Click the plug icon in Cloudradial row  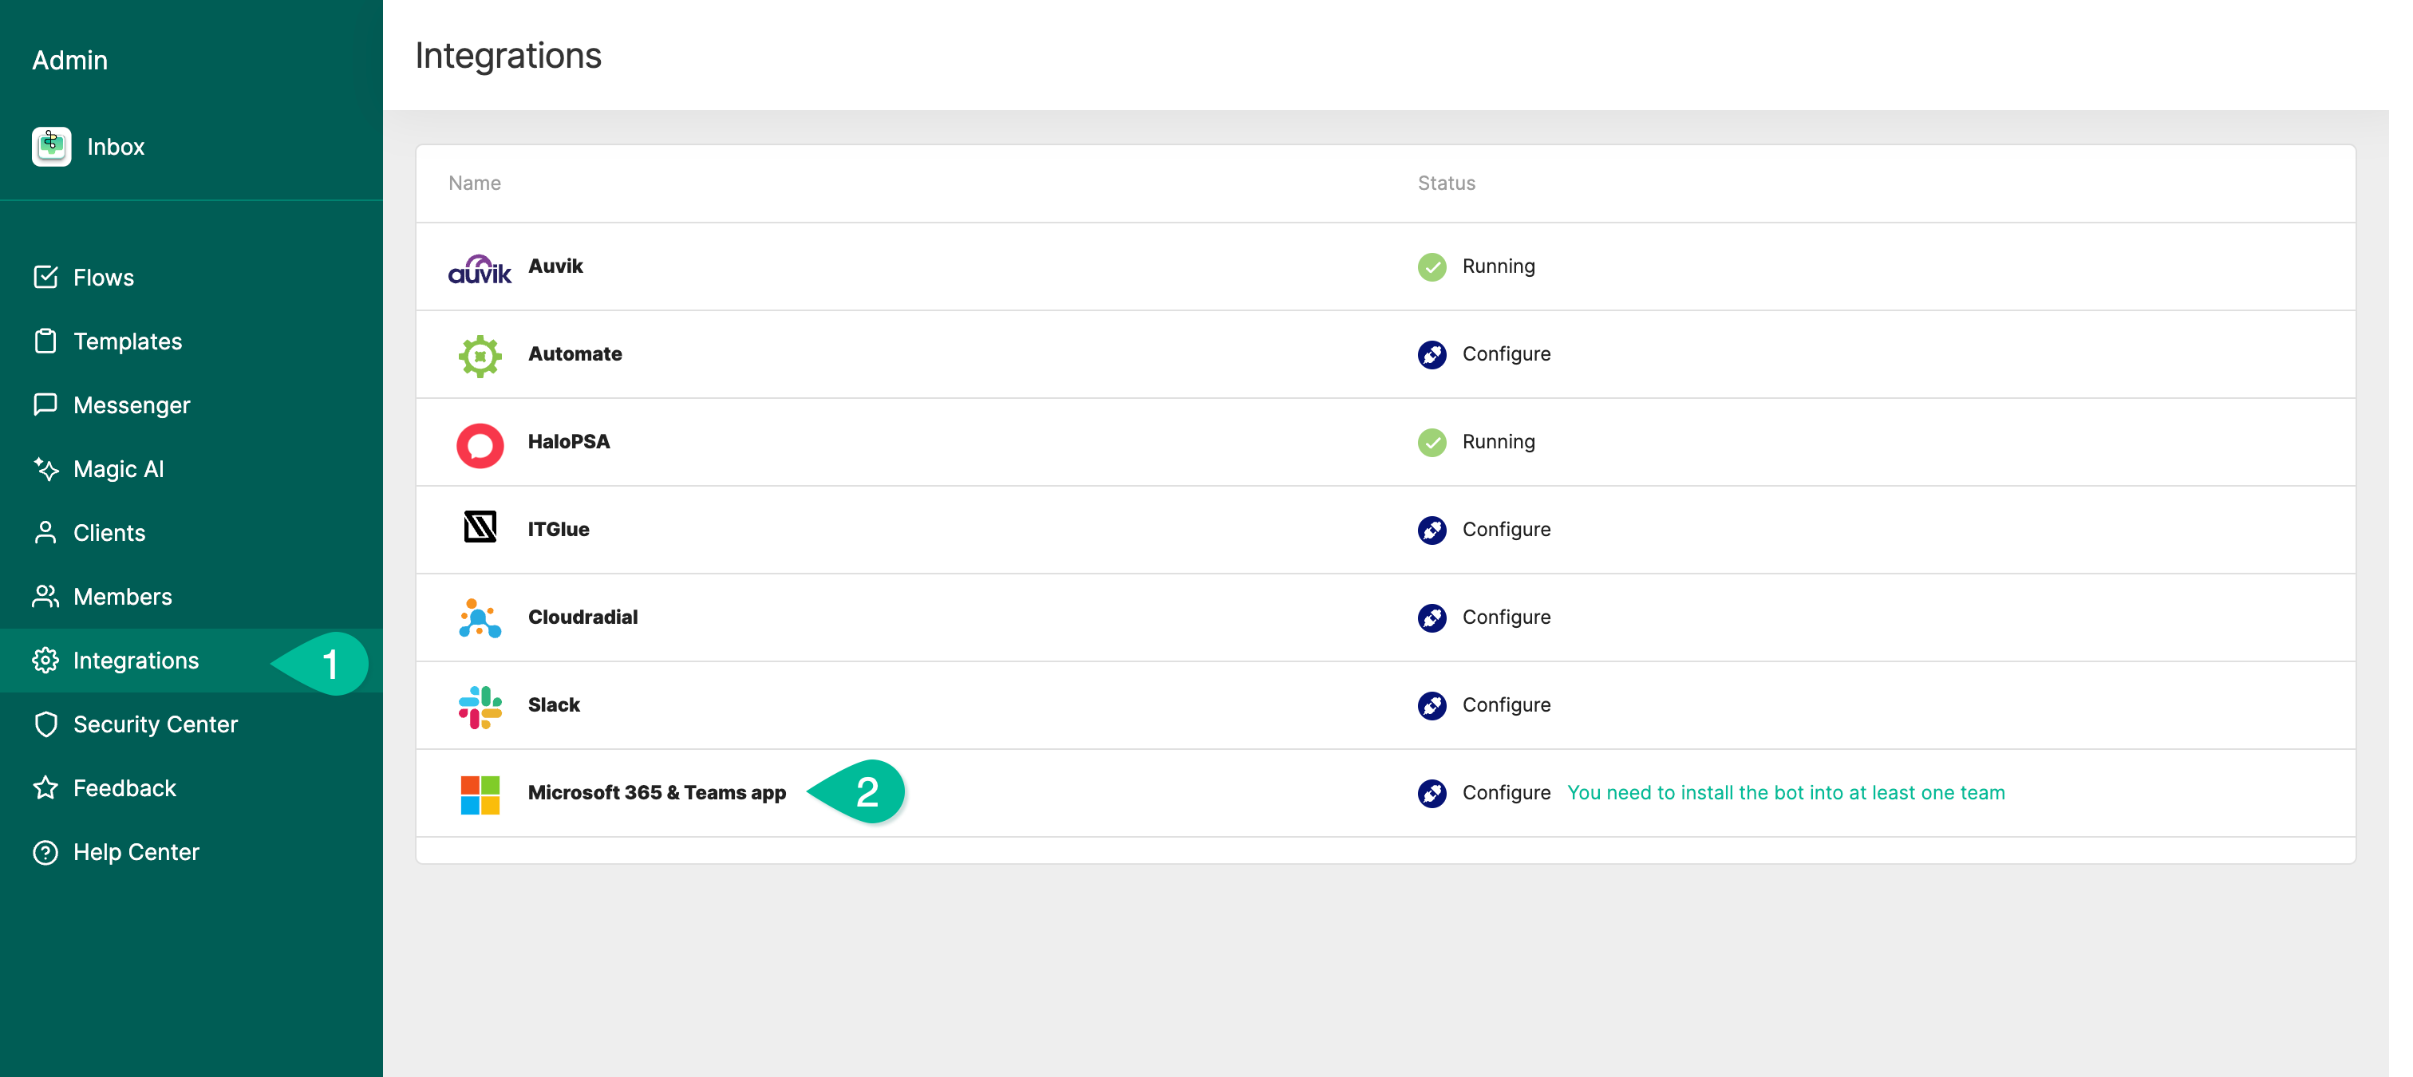1432,617
